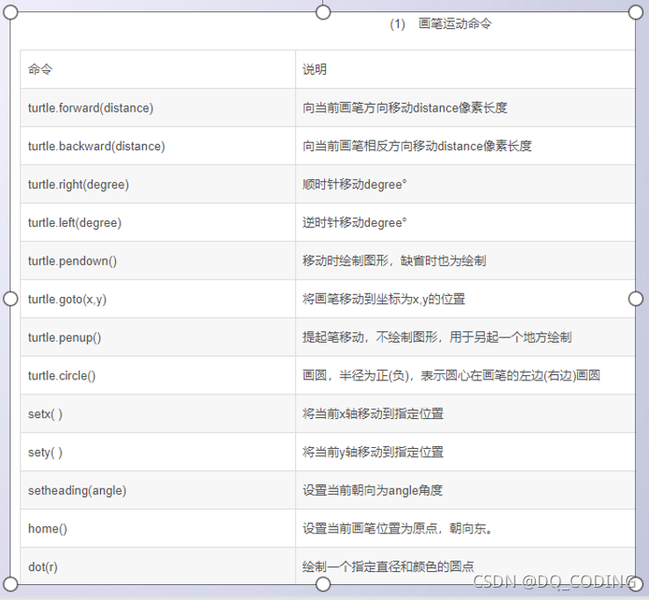Click description 将当前y轴移动到指定位置
Screen dimensions: 649x600
[x=373, y=452]
